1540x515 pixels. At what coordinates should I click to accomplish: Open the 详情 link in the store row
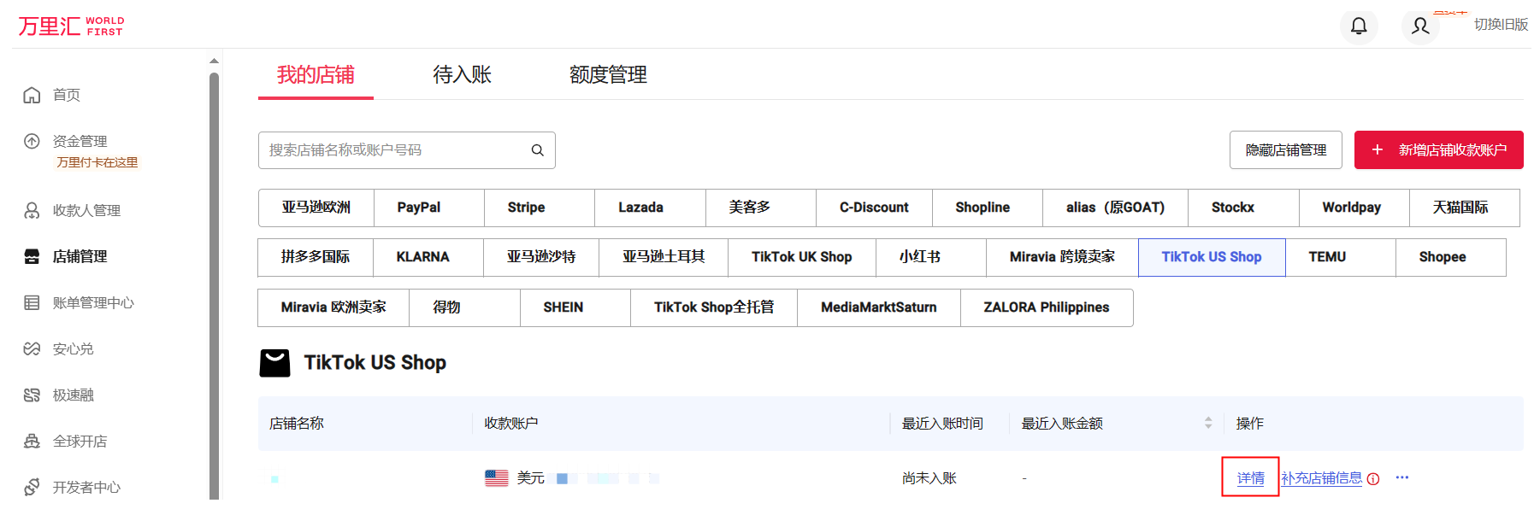(x=1251, y=478)
